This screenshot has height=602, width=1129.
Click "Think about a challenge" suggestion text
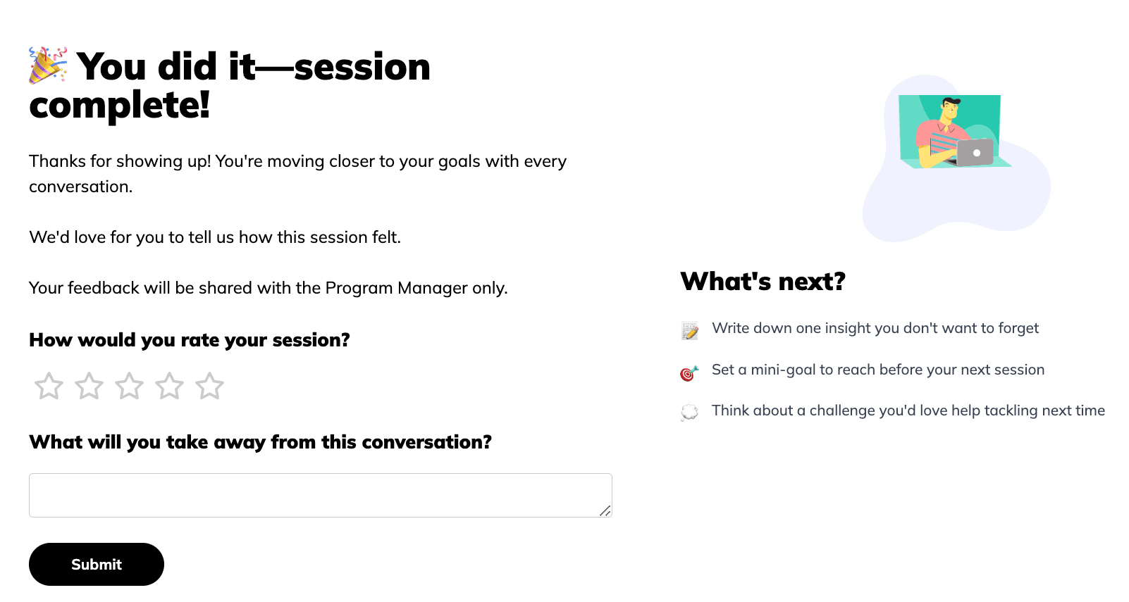(908, 410)
